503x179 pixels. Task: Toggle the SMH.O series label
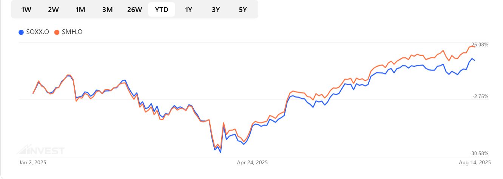tap(72, 32)
